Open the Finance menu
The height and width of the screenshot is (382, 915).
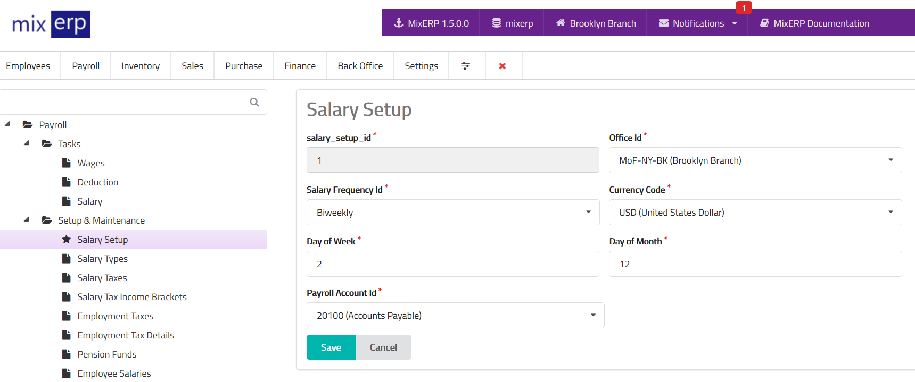[300, 66]
